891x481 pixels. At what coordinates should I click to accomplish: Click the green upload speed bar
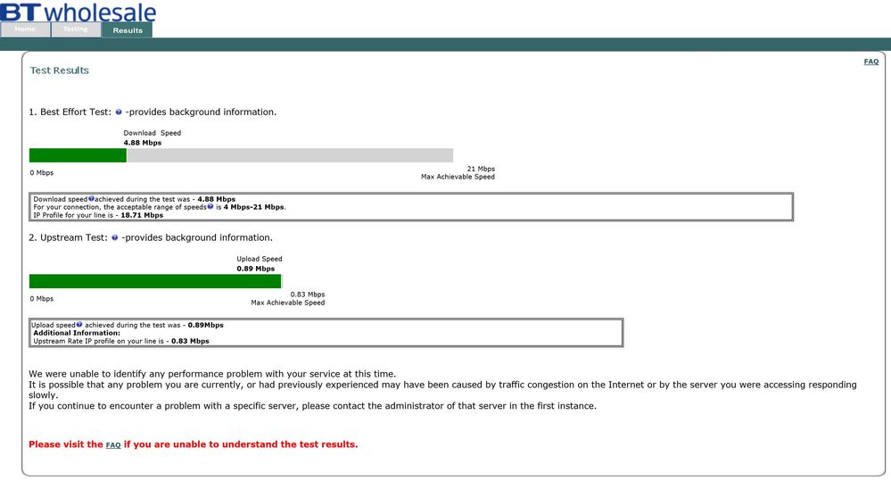coord(155,281)
